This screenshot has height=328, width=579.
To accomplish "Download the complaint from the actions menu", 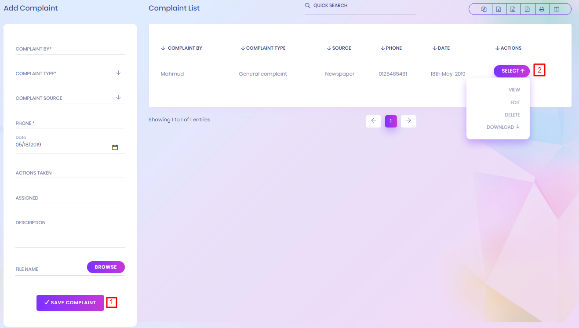I will pos(503,127).
